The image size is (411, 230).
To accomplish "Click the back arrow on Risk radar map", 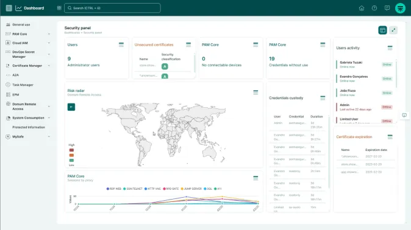I will pyautogui.click(x=71, y=106).
